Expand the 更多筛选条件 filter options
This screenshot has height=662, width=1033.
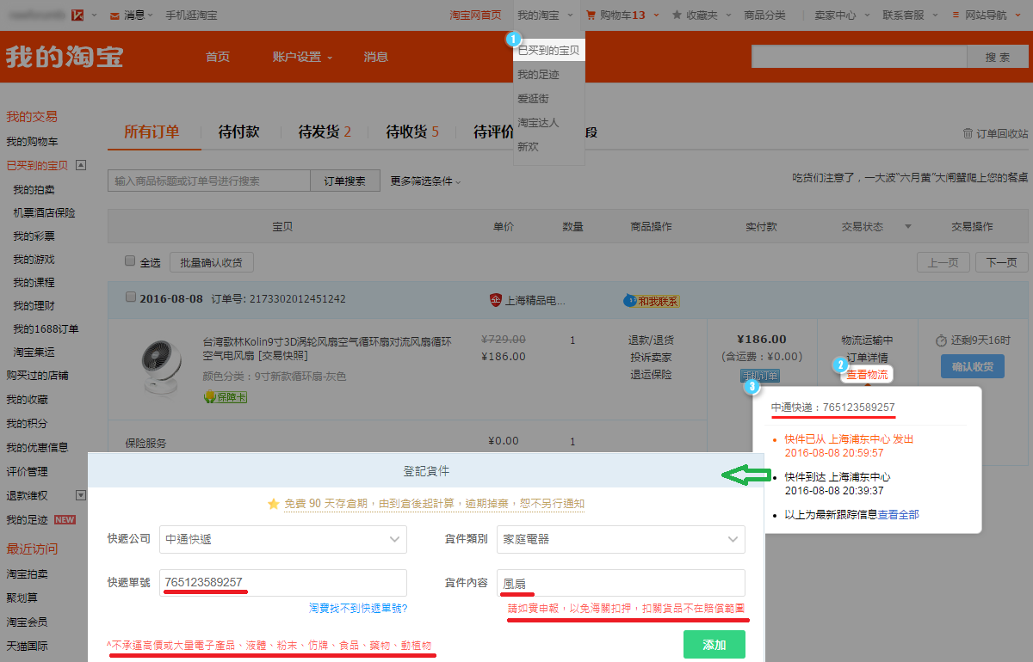425,181
